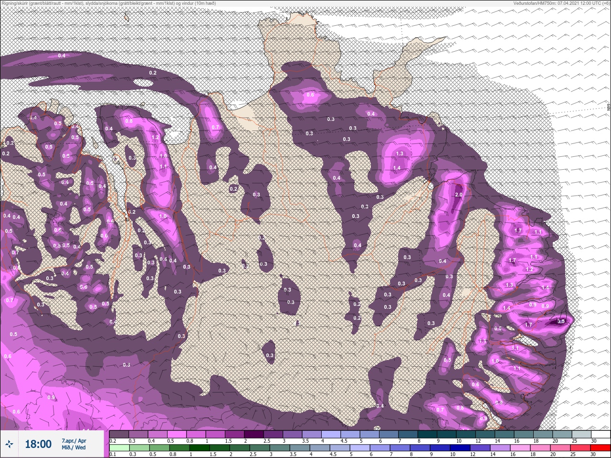Click the 2.0 precipitation value on the map
The width and height of the screenshot is (611, 458).
pos(459,195)
